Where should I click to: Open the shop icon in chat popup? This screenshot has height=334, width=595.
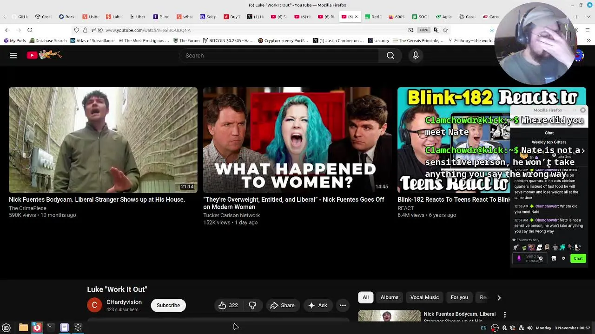554,258
